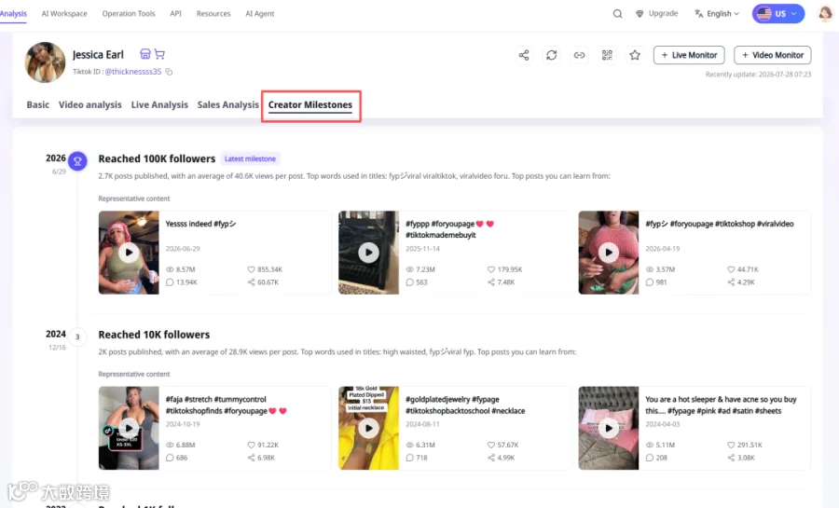Click Jessica Earl profile picture
Image resolution: width=839 pixels, height=508 pixels.
45,62
